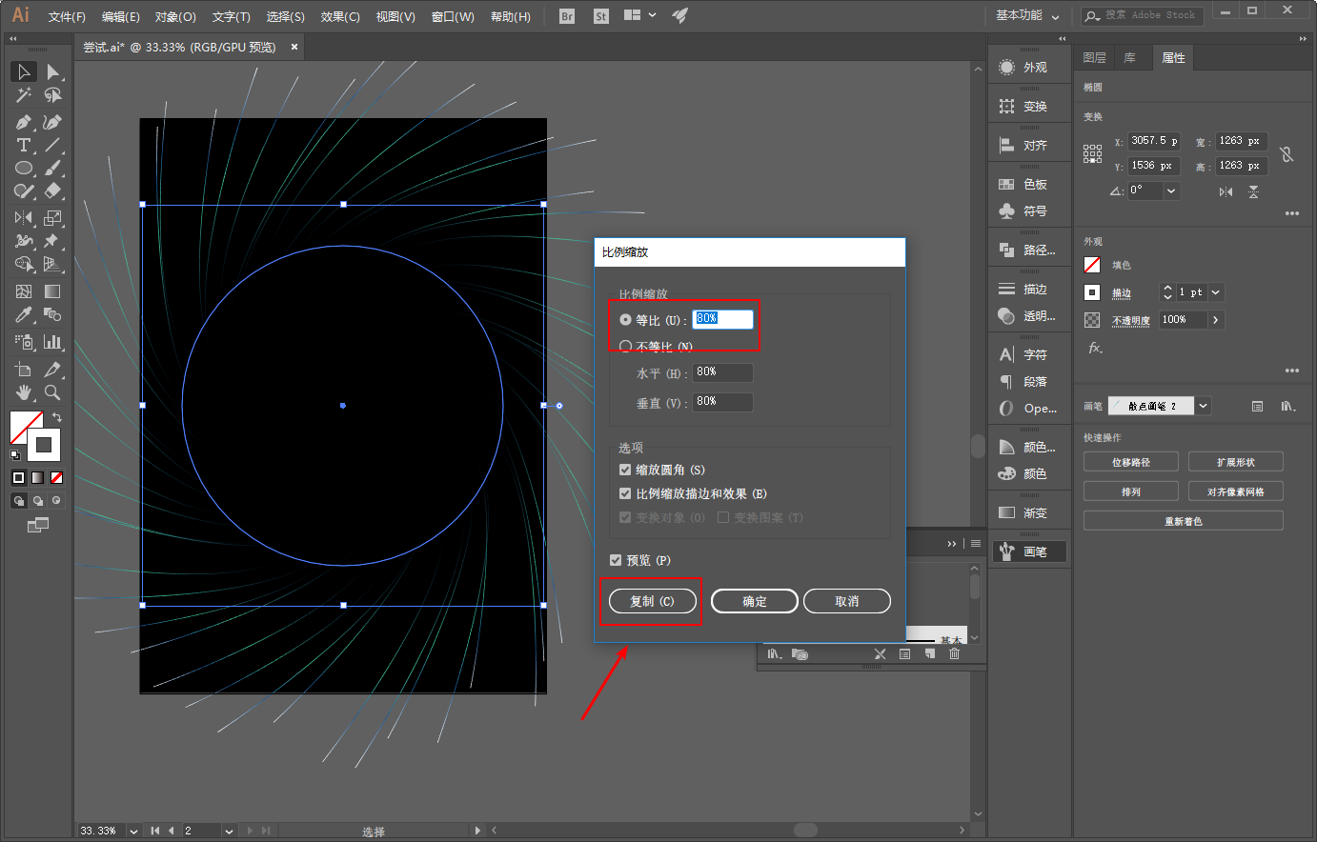
Task: Toggle Scale Strokes & Effects (比例缩放描边和效果) checkbox
Action: click(625, 493)
